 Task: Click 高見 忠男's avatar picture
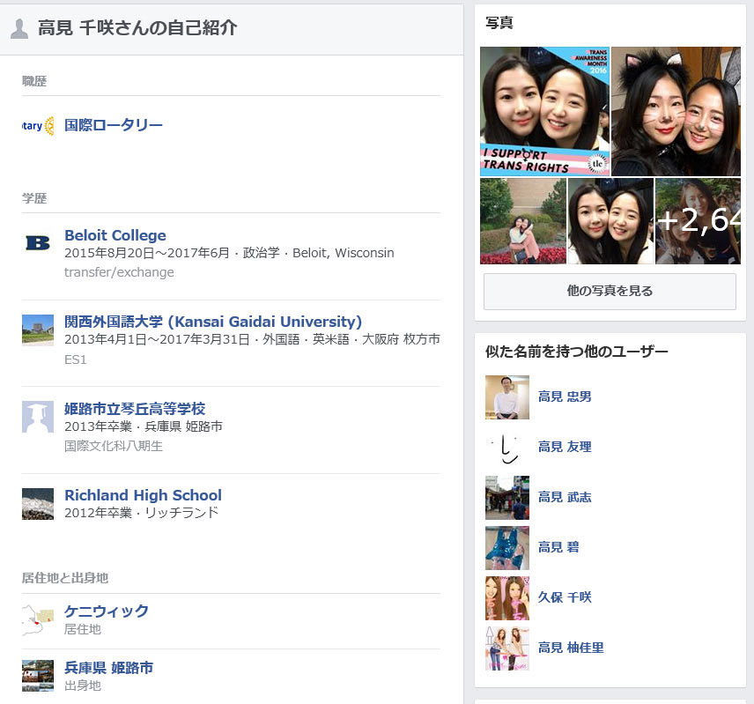507,397
